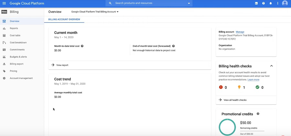The height and width of the screenshot is (136, 291).
Task: Click the Pricing tag icon
Action: click(x=4, y=71)
